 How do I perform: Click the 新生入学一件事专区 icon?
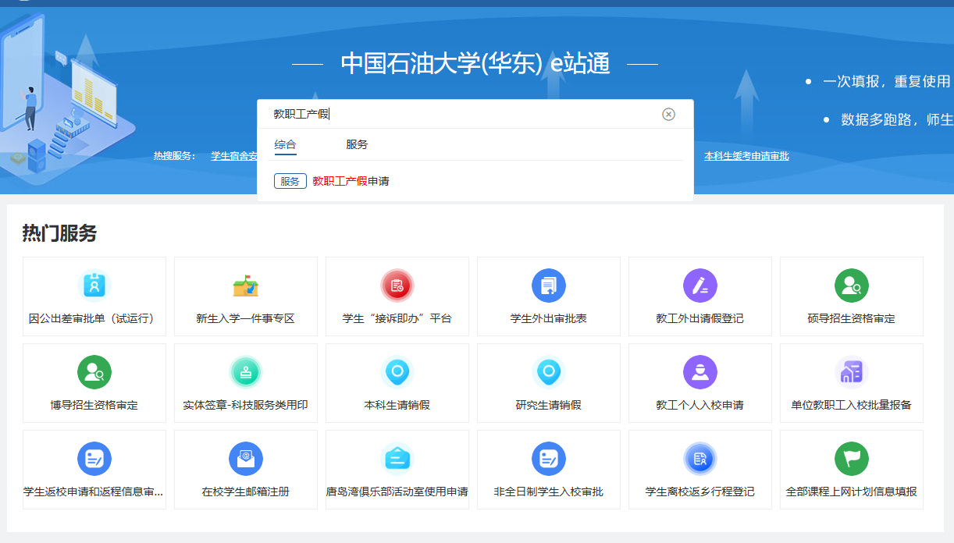tap(246, 286)
